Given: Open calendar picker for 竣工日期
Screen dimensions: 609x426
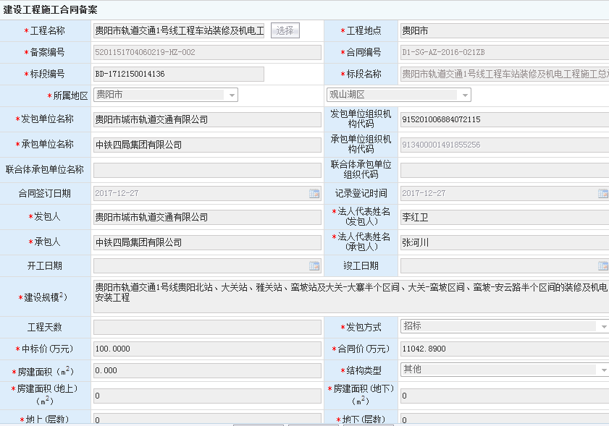Looking at the screenshot, I should point(602,266).
